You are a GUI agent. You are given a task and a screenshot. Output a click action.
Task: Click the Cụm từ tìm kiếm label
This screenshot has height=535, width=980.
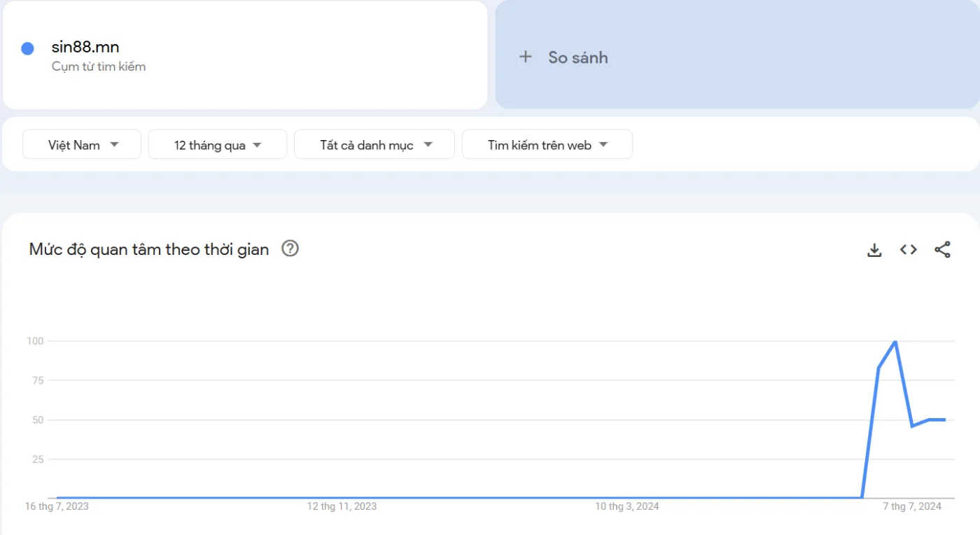[99, 67]
